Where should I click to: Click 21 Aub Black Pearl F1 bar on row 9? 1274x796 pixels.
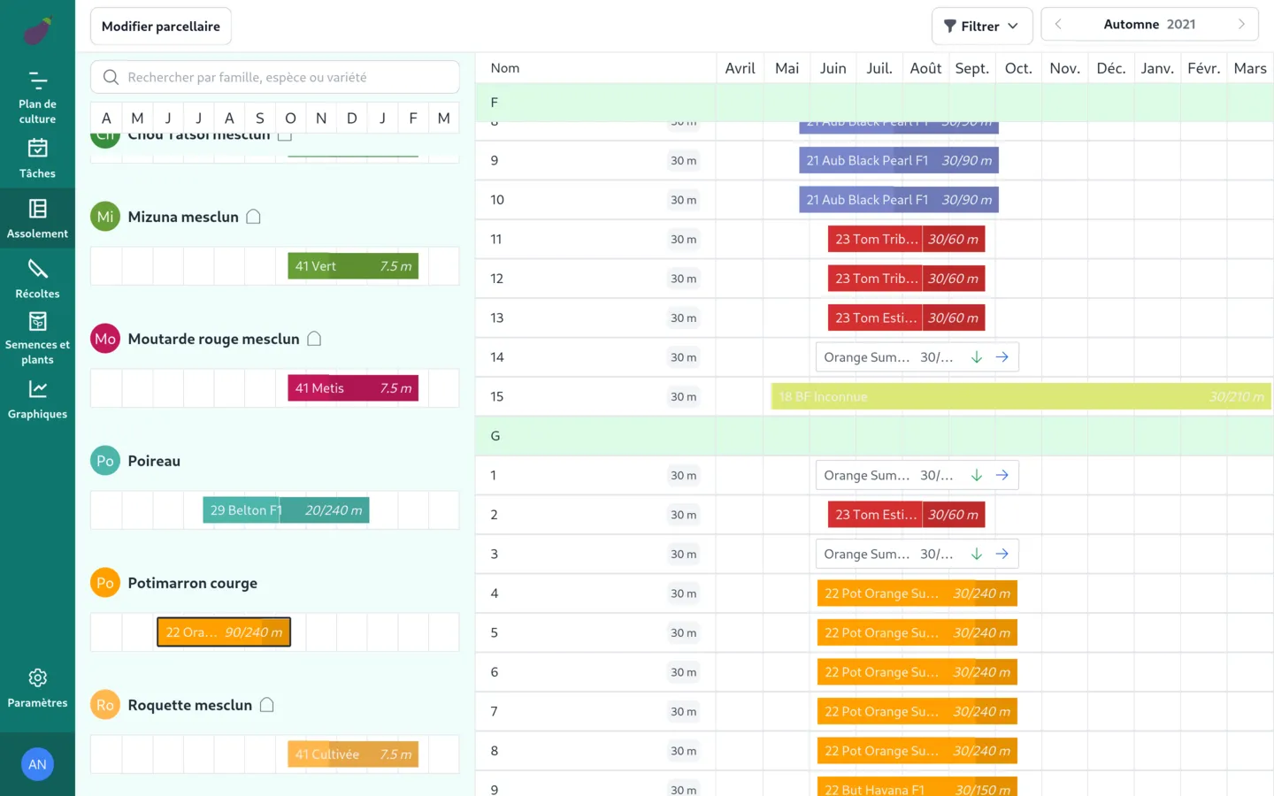tap(899, 160)
